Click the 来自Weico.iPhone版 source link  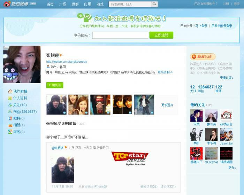tap(93, 186)
